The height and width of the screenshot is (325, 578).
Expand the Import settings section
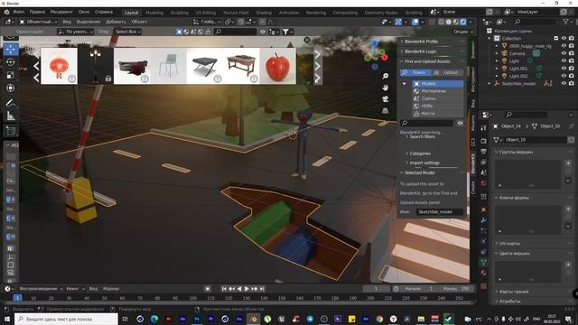424,162
